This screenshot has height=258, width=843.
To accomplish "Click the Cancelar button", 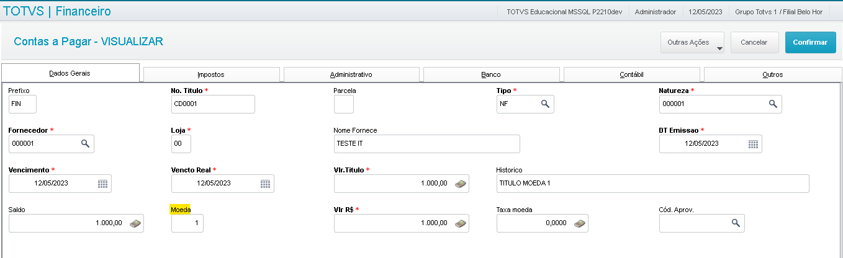I will (754, 43).
